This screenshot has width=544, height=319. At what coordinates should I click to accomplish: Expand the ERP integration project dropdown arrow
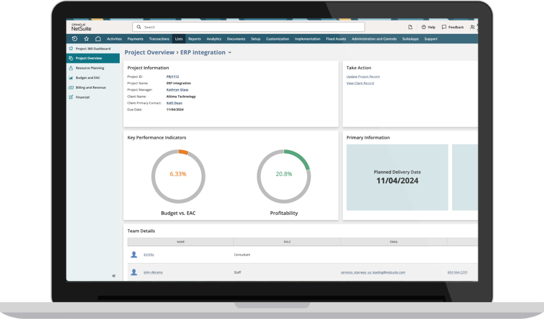[x=230, y=52]
